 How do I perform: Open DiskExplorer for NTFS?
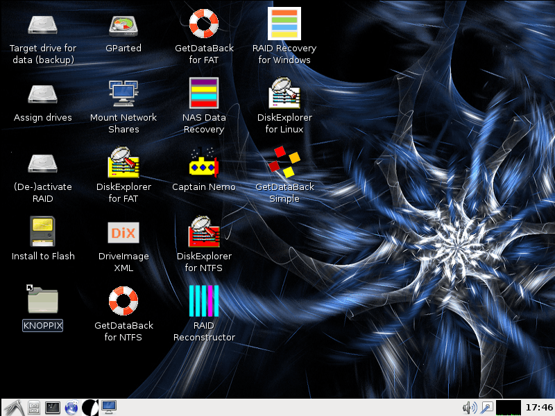(204, 232)
